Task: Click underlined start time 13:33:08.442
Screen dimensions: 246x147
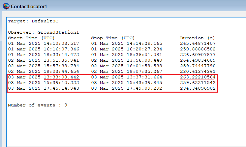Action: [x=61, y=77]
